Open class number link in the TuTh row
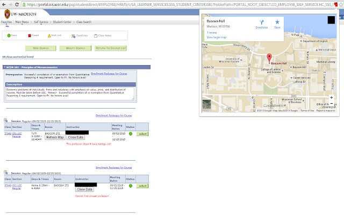The width and height of the screenshot is (344, 215). click(8, 133)
